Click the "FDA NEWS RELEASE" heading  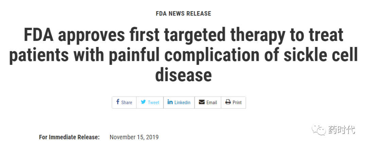(183, 14)
